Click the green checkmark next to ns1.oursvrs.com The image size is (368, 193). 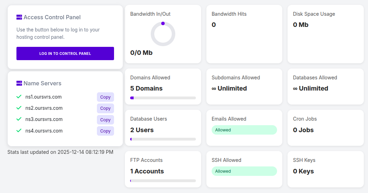(x=19, y=97)
